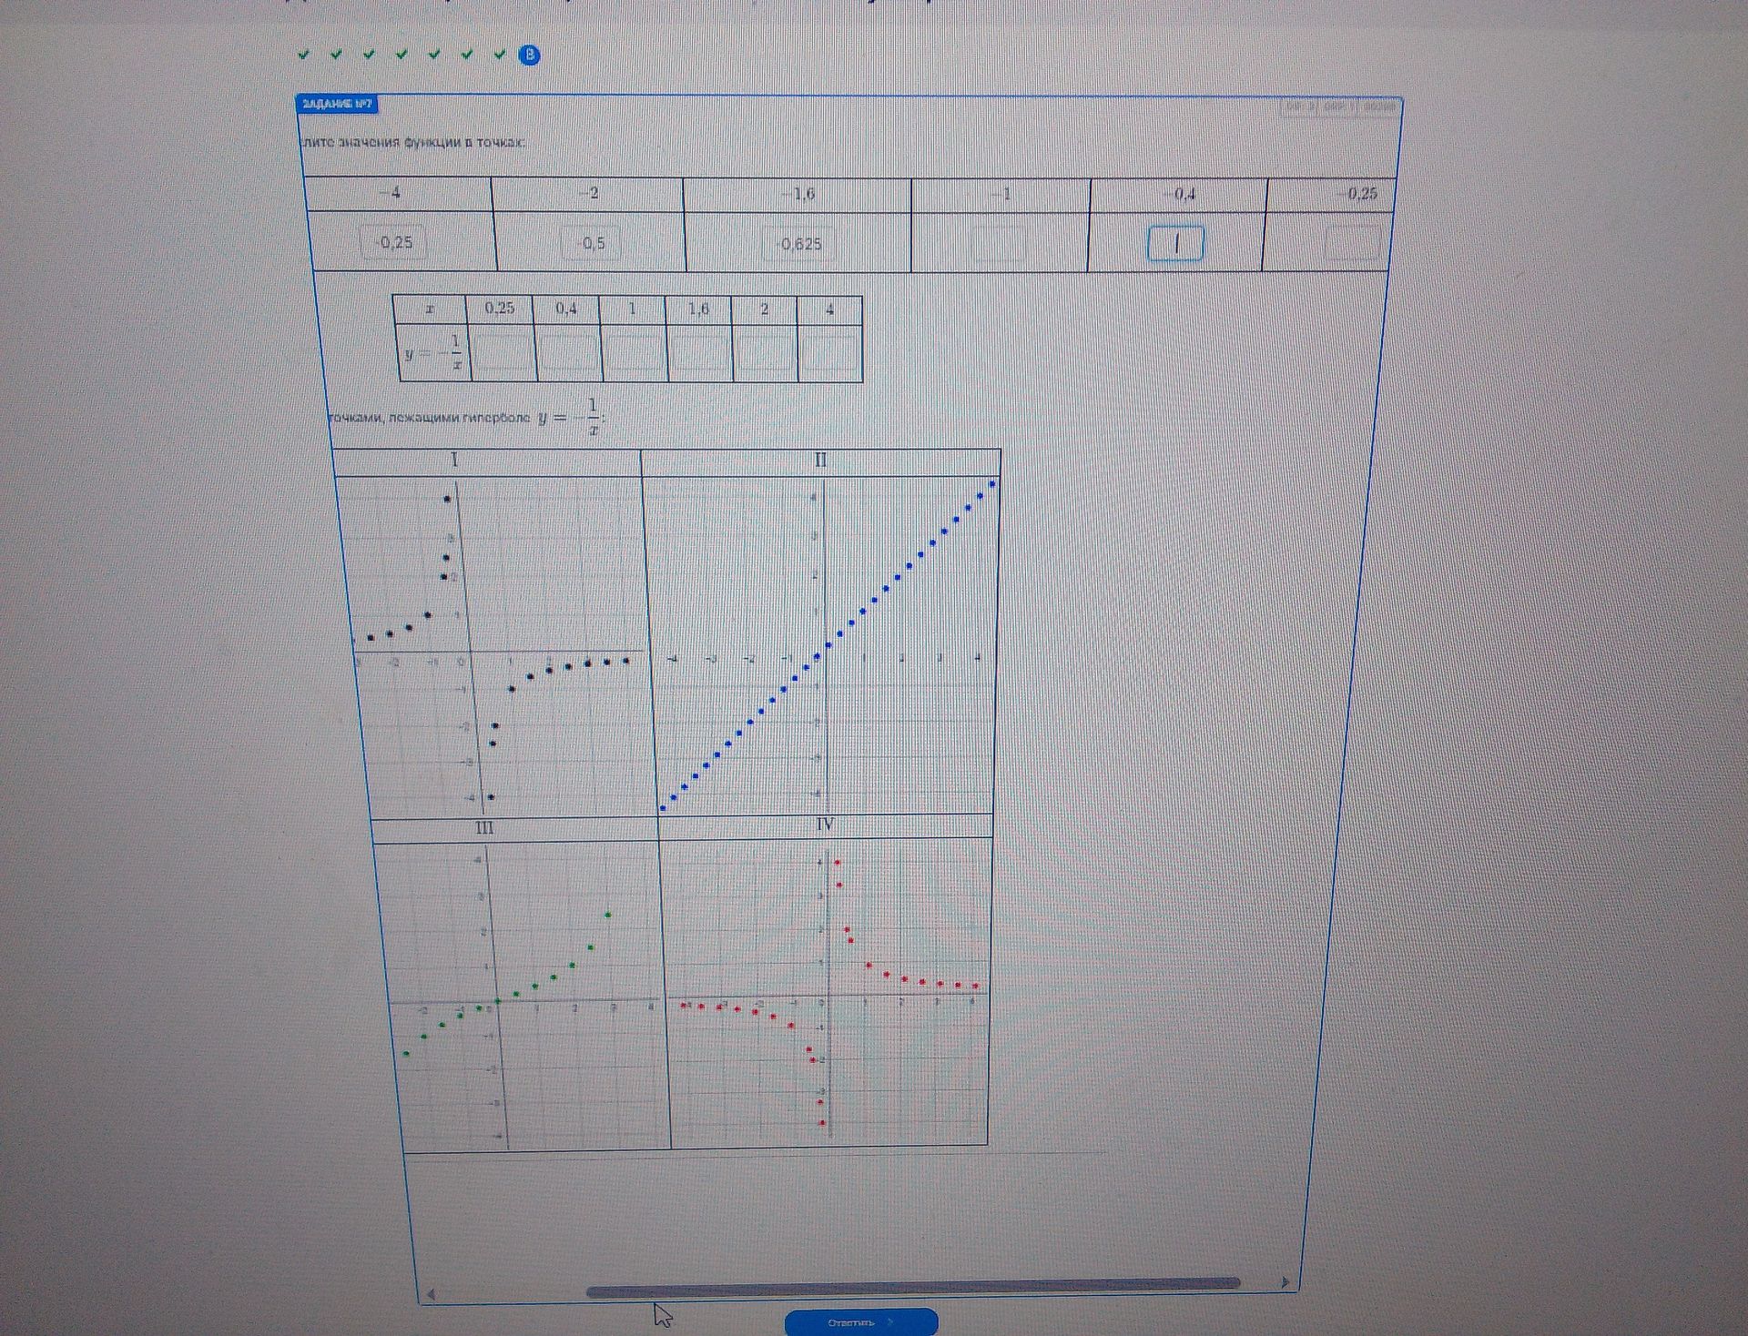
Task: Click the Roman numeral III graph header
Action: click(x=484, y=828)
